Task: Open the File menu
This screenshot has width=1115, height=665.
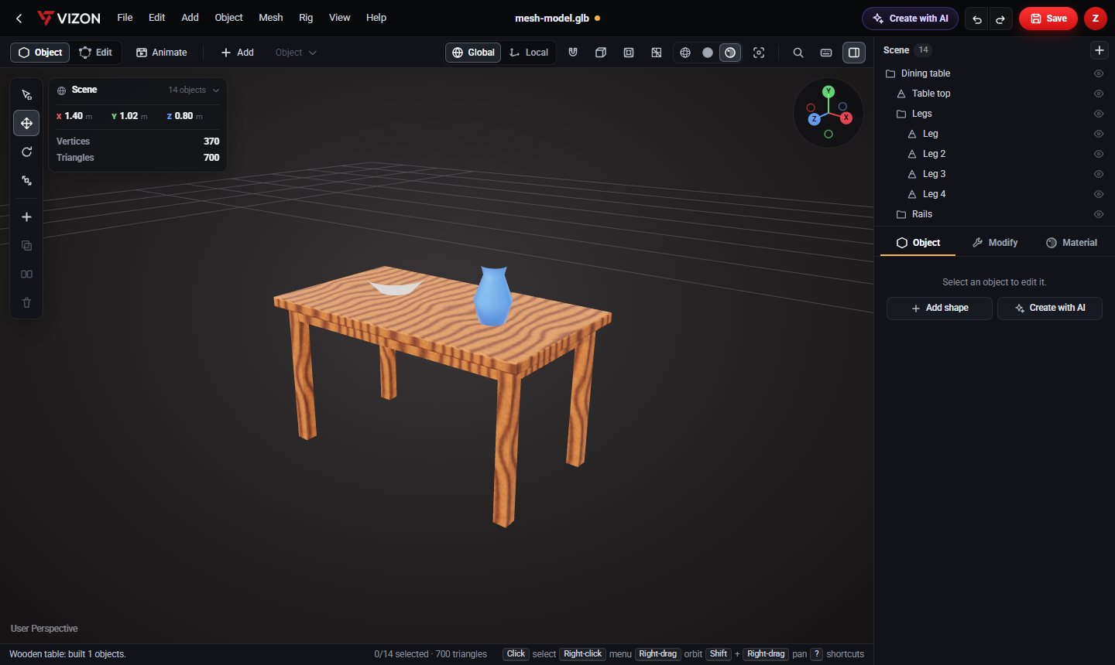Action: (x=125, y=18)
